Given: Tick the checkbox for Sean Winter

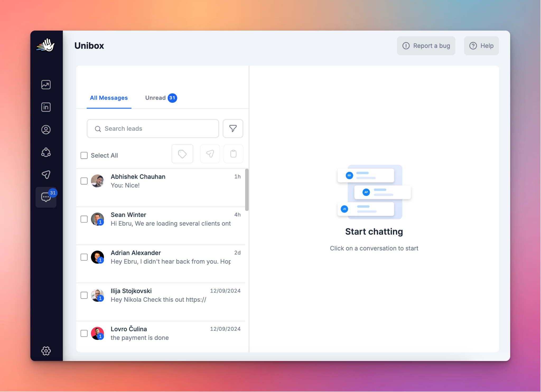Looking at the screenshot, I should [x=84, y=219].
